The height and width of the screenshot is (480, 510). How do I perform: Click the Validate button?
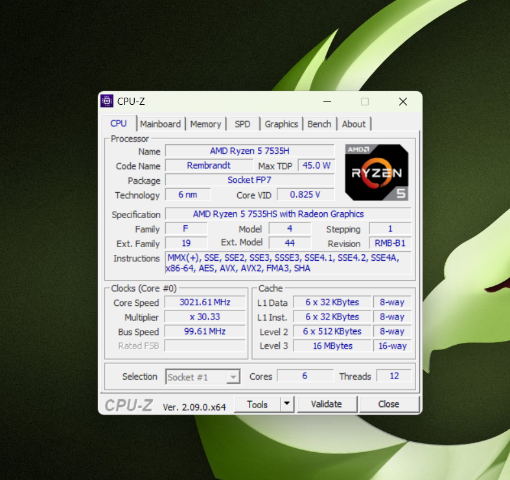click(x=327, y=404)
